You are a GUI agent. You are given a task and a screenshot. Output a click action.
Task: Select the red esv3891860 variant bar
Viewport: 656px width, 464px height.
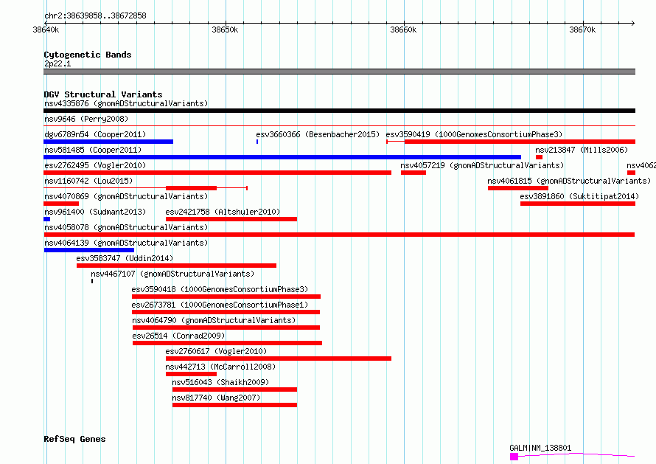pyautogui.click(x=578, y=204)
